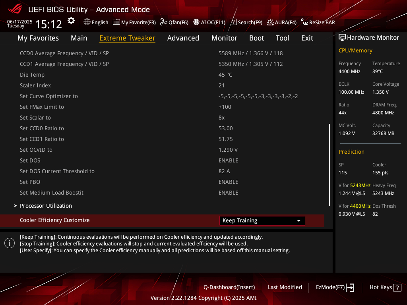Click the ROG logo
This screenshot has width=407, height=305.
15,9
